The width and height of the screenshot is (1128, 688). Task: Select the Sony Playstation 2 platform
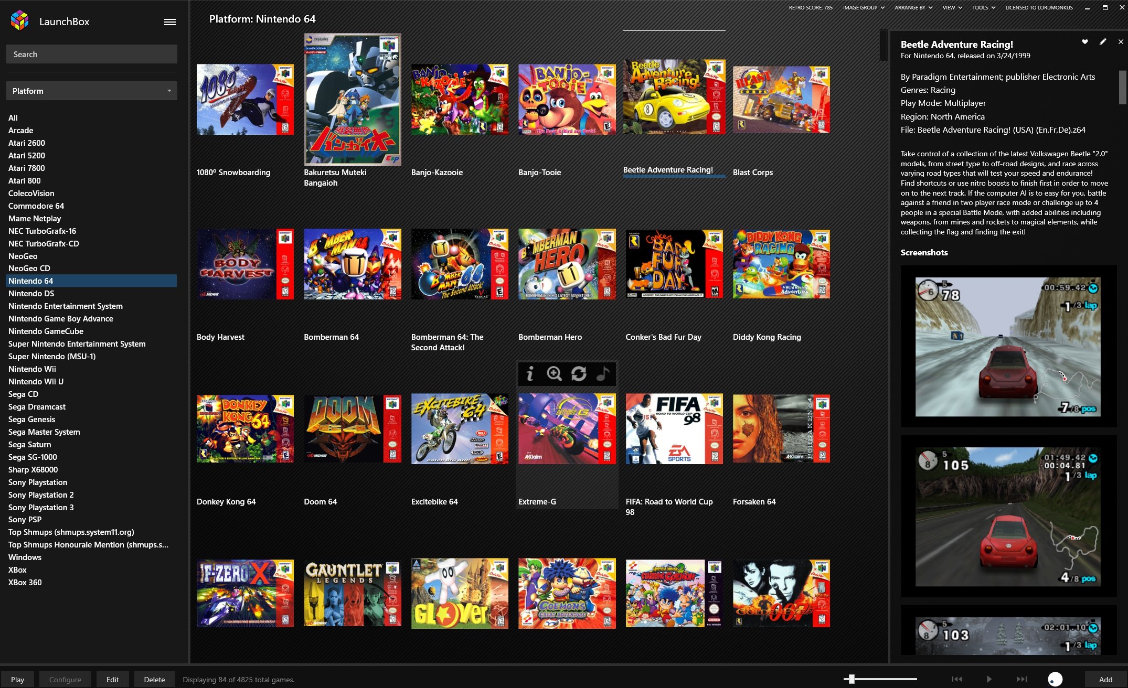(x=91, y=494)
